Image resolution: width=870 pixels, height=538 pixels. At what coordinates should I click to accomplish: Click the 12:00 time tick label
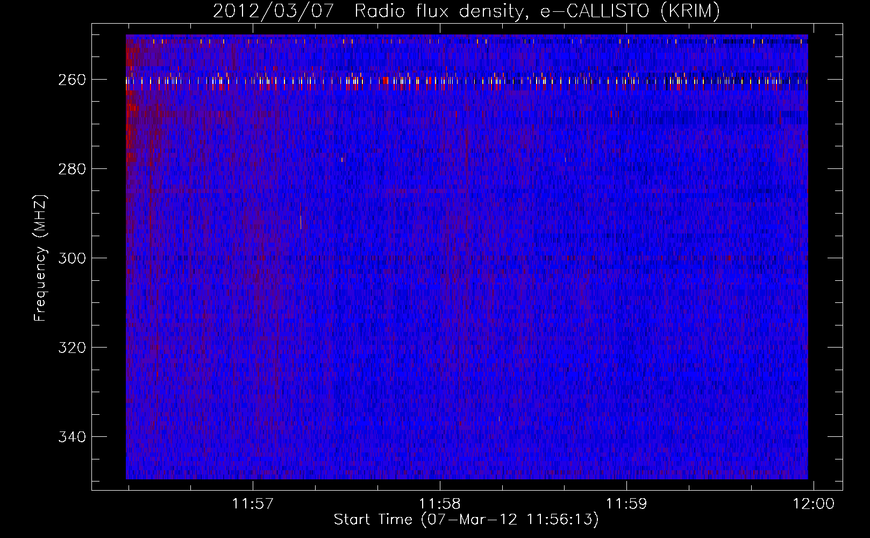click(x=814, y=504)
